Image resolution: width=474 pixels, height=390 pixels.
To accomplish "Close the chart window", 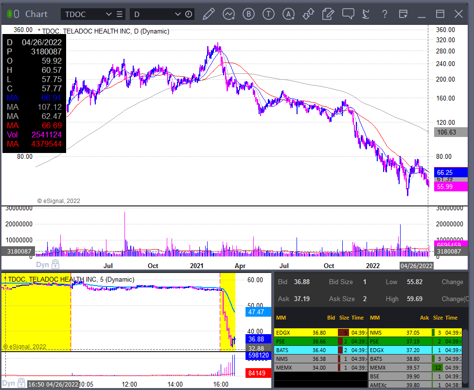I will [x=458, y=14].
